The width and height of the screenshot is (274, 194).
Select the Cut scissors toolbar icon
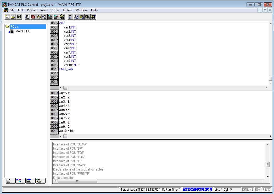[70, 17]
